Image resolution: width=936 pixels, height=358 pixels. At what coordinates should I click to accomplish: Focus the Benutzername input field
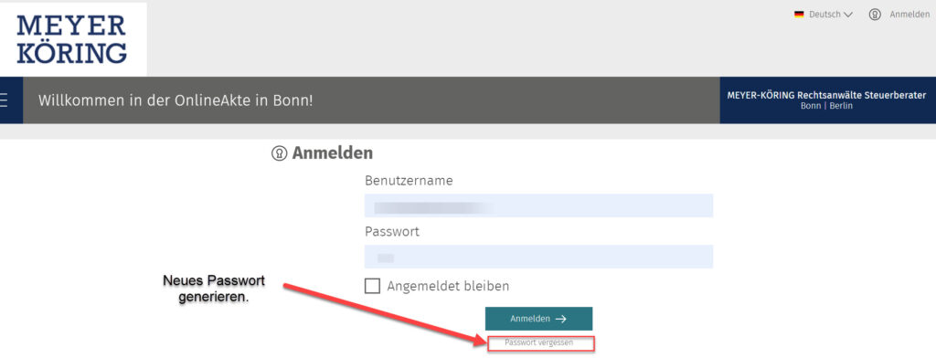point(538,205)
